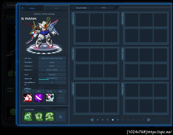Click the PAGE 023 label
This screenshot has height=135, width=173.
click(73, 89)
